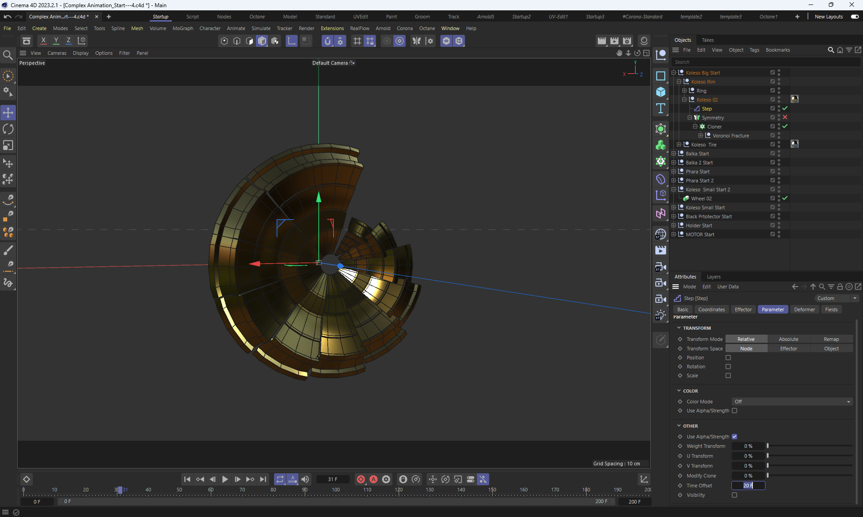
Task: Expand the Koleso Tire object
Action: coord(679,145)
